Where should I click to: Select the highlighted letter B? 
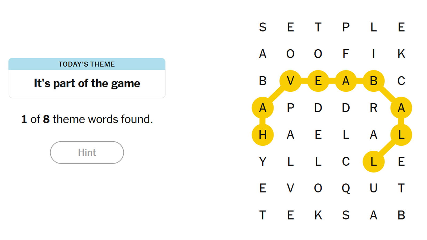point(374,81)
